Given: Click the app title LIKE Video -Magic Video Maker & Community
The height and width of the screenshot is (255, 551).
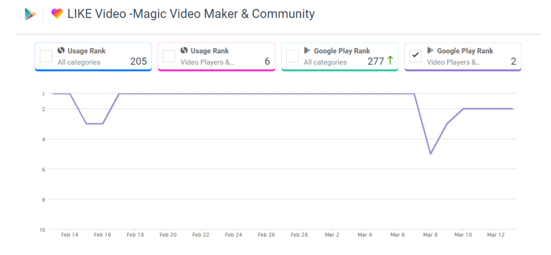Looking at the screenshot, I should click(x=191, y=14).
